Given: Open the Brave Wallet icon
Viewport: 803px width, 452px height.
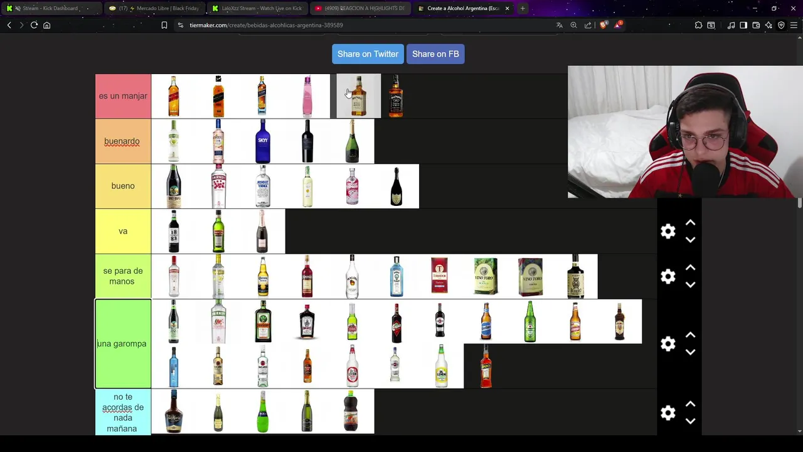Looking at the screenshot, I should click(x=756, y=25).
